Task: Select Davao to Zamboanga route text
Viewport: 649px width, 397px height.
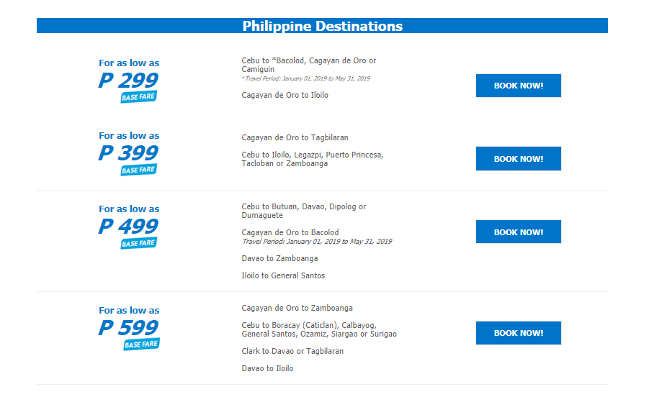Action: 279,258
